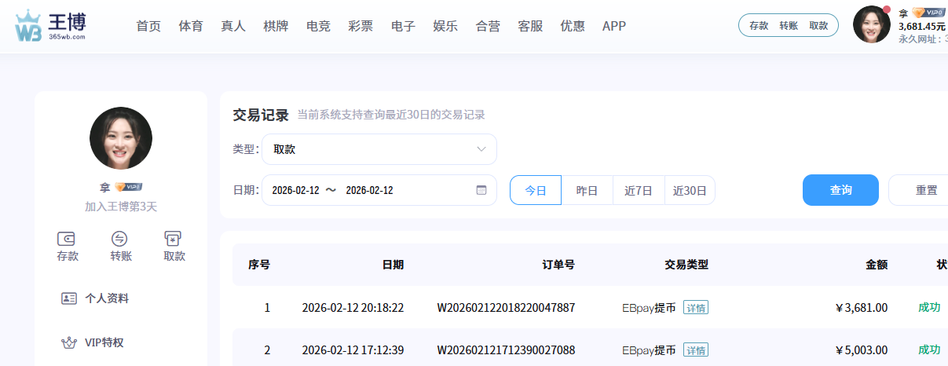The height and width of the screenshot is (366, 948).
Task: Click the calendar icon in date field
Action: click(481, 190)
